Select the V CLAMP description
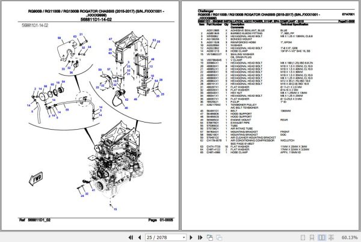361x242 pixels. (236, 60)
